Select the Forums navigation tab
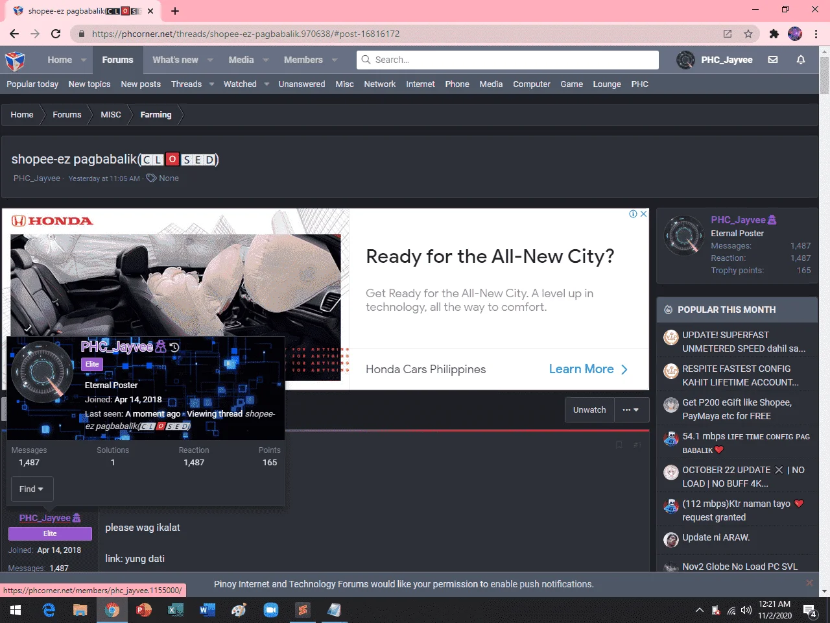 click(117, 60)
